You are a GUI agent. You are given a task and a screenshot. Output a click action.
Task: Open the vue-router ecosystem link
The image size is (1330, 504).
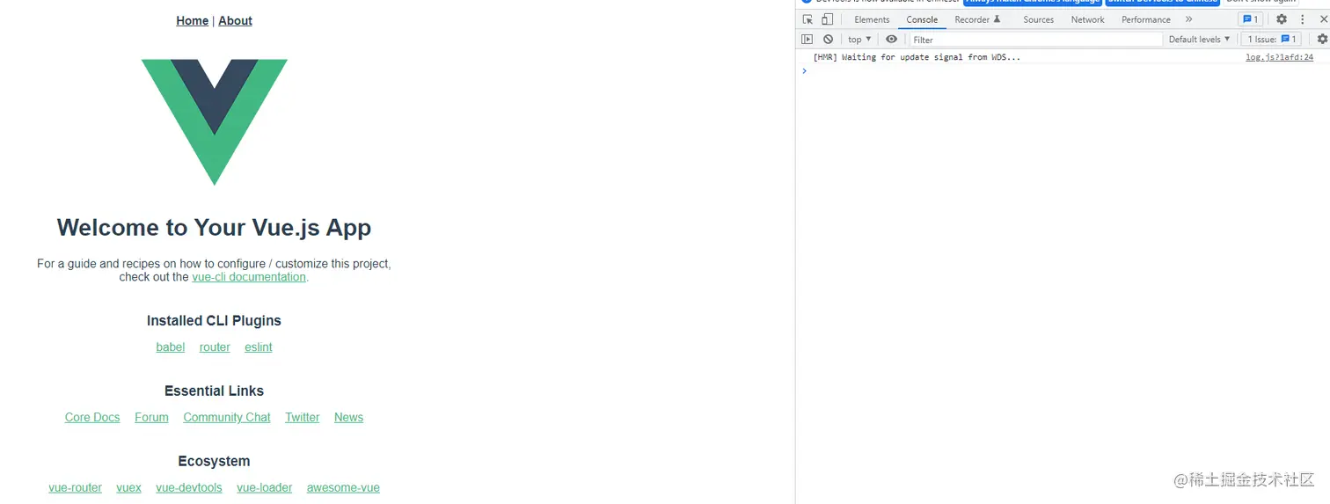76,488
